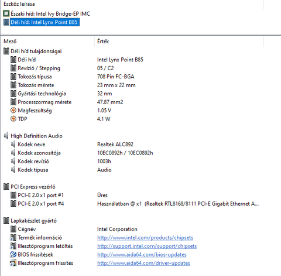The height and width of the screenshot is (276, 281).
Task: Click the chip icon beside Déli híd: Intel Lynx Point B85
Action: 6,22
